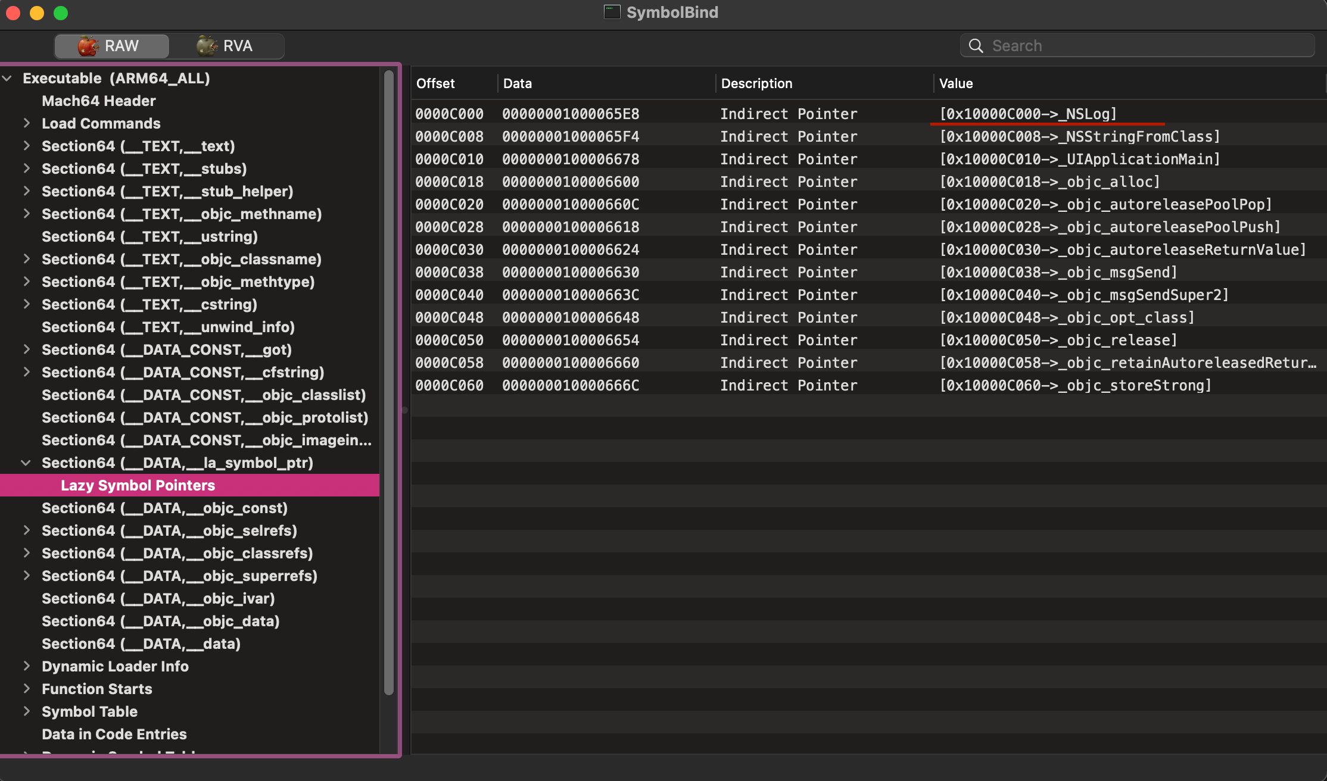This screenshot has height=781, width=1327.
Task: Click the _UIApplicationMain value cell
Action: tap(1080, 159)
